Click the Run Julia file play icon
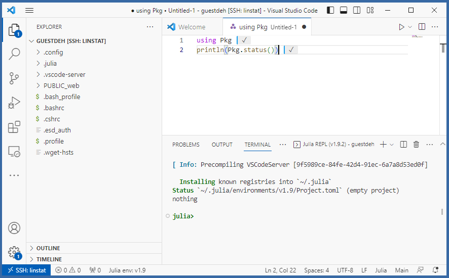This screenshot has width=449, height=278. tap(401, 27)
